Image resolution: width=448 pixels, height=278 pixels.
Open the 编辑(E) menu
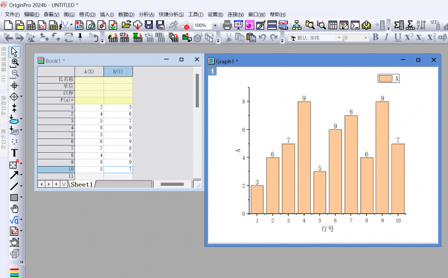click(x=32, y=14)
